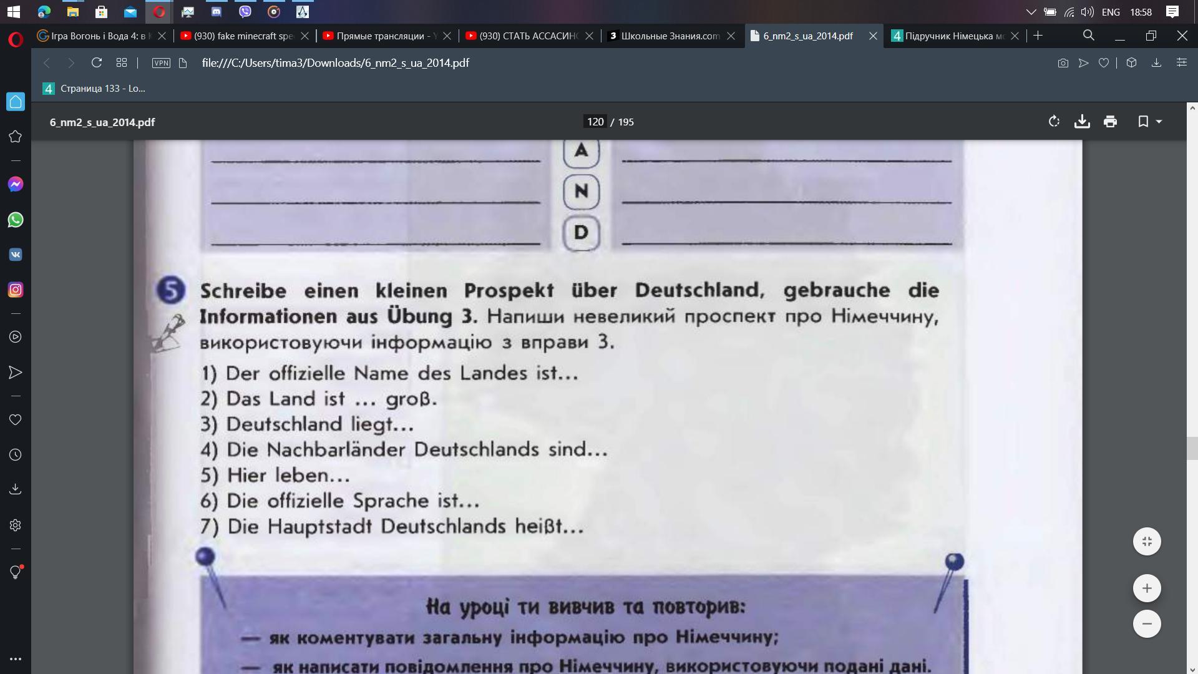Viewport: 1198px width, 674px height.
Task: Toggle fit-to-page zoom button
Action: [x=1147, y=542]
